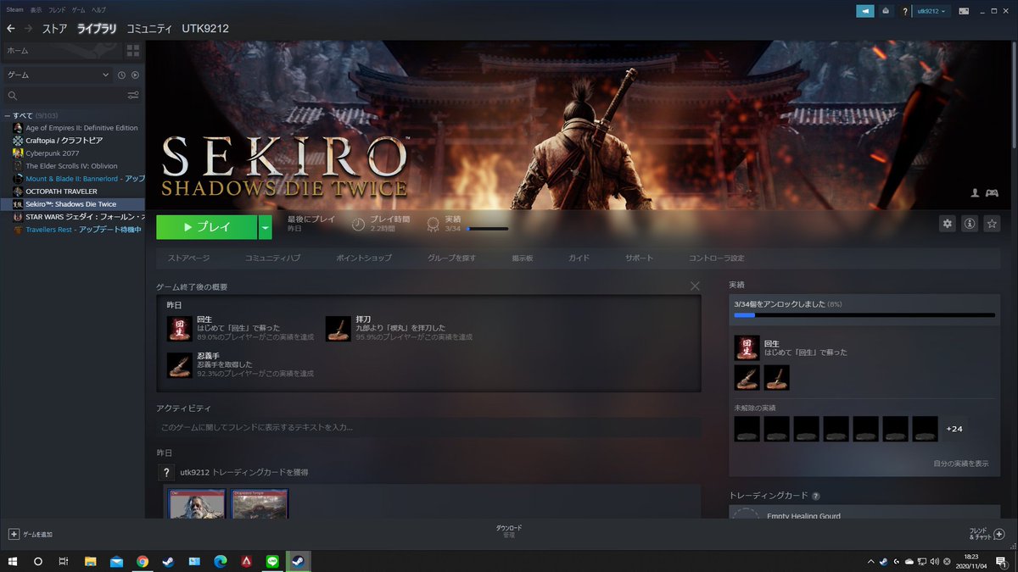
Task: Toggle the ready-to-play filter icon
Action: pyautogui.click(x=135, y=75)
